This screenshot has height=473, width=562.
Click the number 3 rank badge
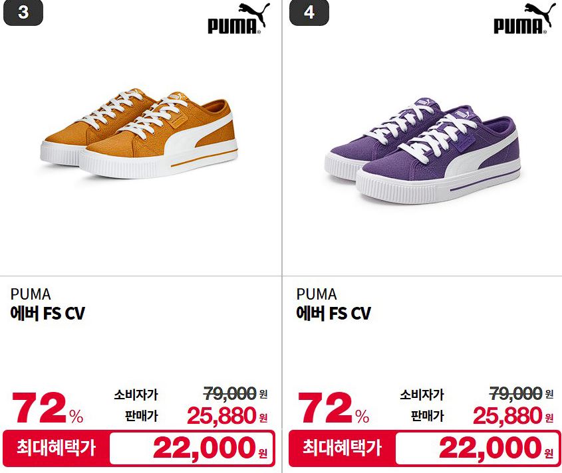click(x=23, y=13)
